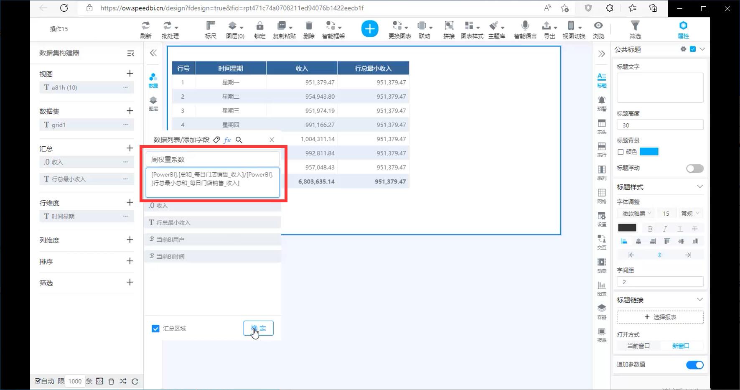Uncheck the 汇总区域 checkbox
The image size is (740, 390).
(x=155, y=329)
